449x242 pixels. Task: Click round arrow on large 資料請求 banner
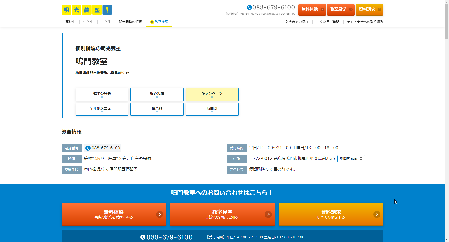click(x=377, y=214)
